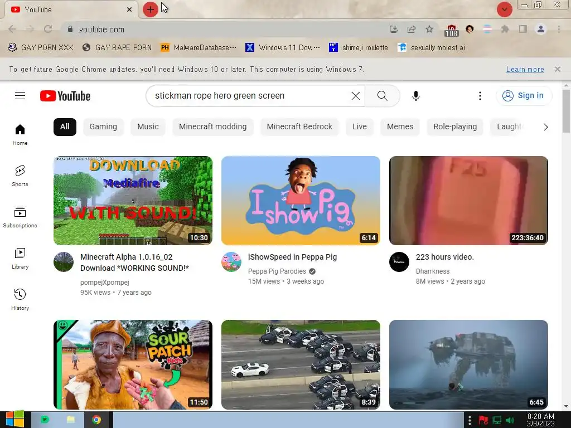Play the 223 hours video thumbnail
The height and width of the screenshot is (428, 571).
coord(468,201)
